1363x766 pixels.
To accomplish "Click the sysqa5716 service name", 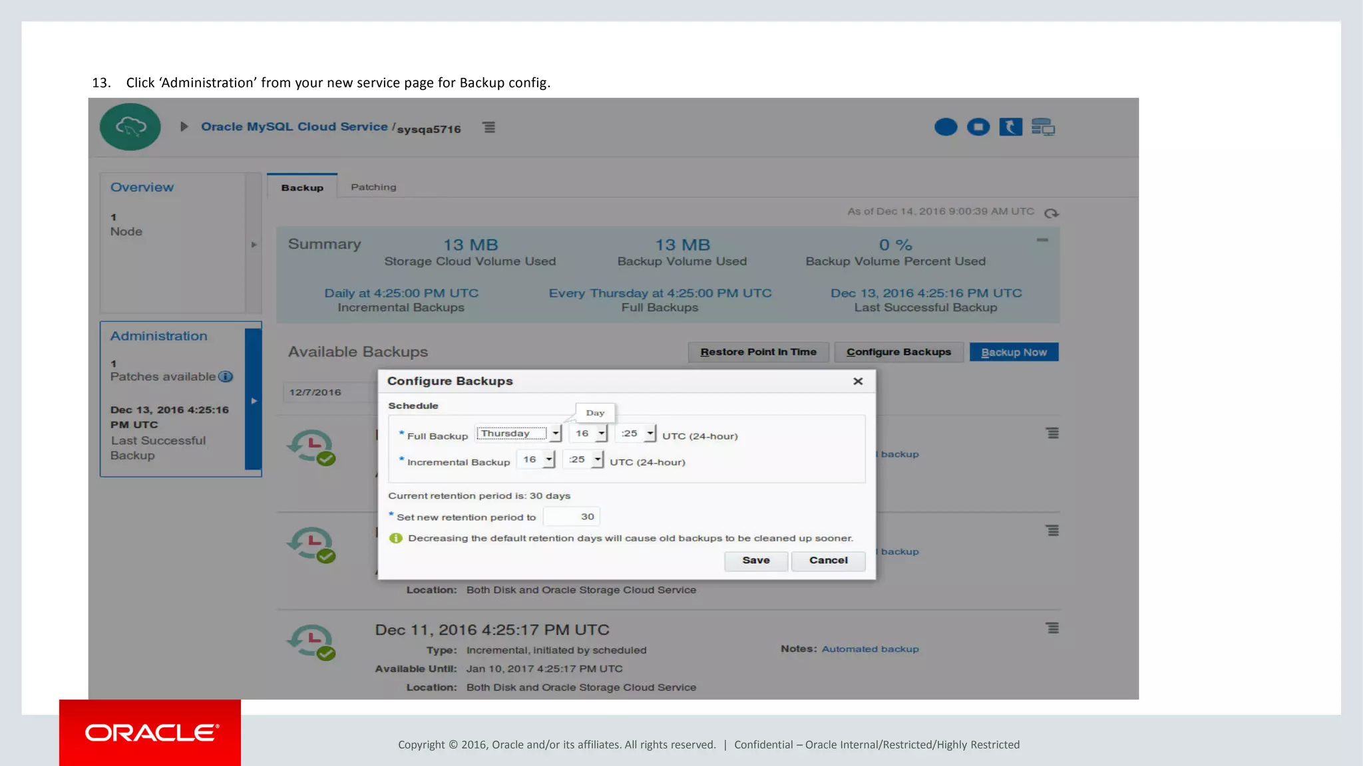I will (x=429, y=129).
